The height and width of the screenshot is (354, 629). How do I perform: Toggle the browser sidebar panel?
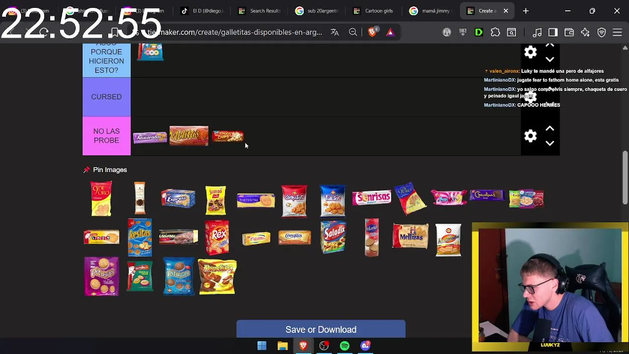(x=553, y=32)
